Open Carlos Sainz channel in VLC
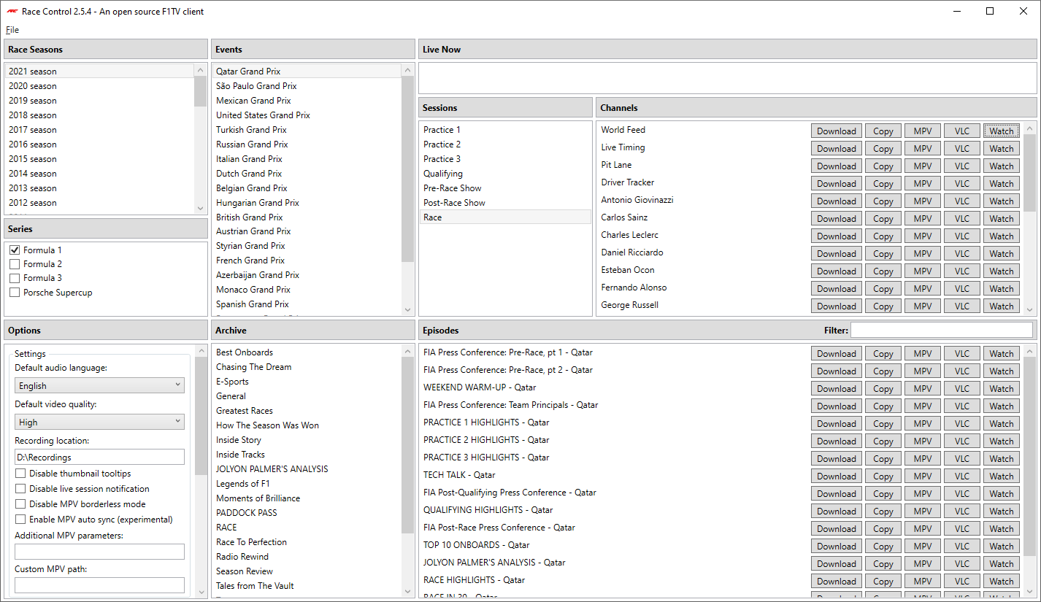 pos(962,218)
